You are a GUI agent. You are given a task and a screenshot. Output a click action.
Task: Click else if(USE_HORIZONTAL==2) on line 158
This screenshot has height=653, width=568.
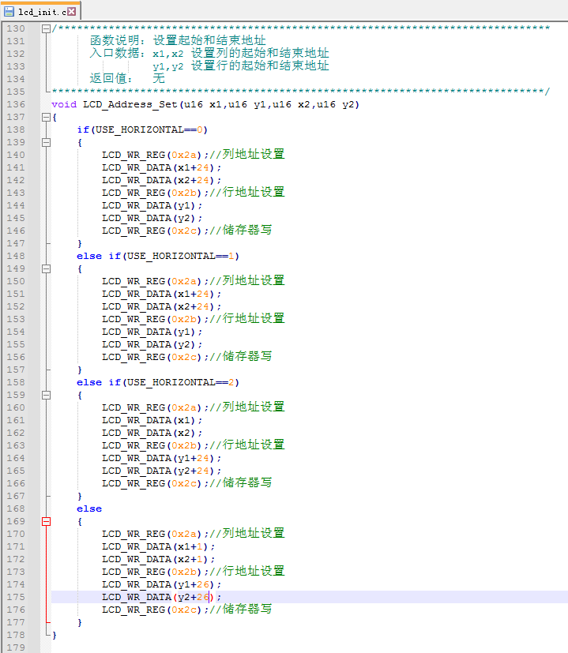(158, 382)
